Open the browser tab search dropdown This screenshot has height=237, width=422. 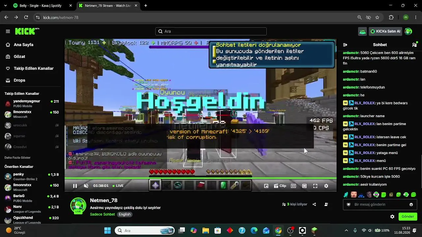coord(5,6)
